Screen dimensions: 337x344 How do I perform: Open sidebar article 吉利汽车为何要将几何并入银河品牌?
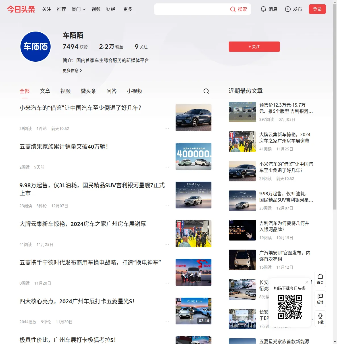284,227
